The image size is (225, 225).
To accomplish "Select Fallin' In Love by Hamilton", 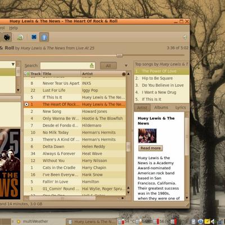I will [x=75, y=182].
